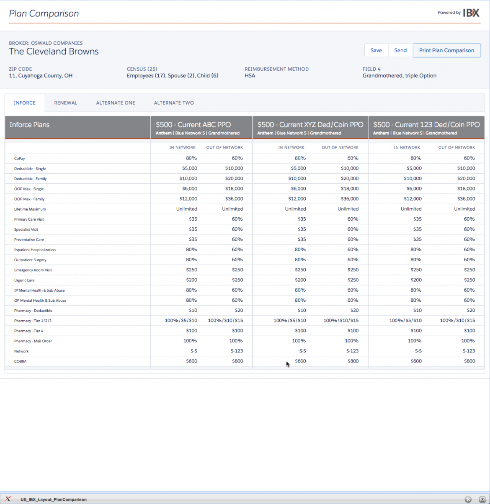Click the Specialist Visit row label
Image resolution: width=490 pixels, height=504 pixels.
(x=26, y=230)
